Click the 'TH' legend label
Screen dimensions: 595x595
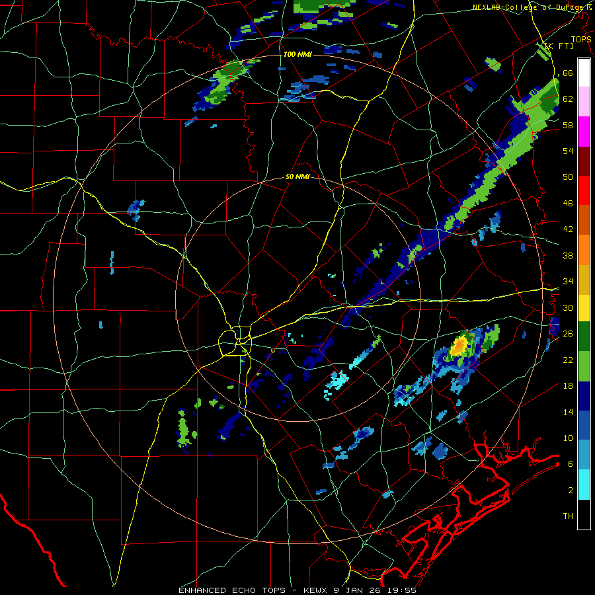pos(568,516)
